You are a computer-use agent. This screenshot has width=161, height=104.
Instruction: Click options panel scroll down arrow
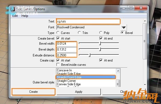145,85
